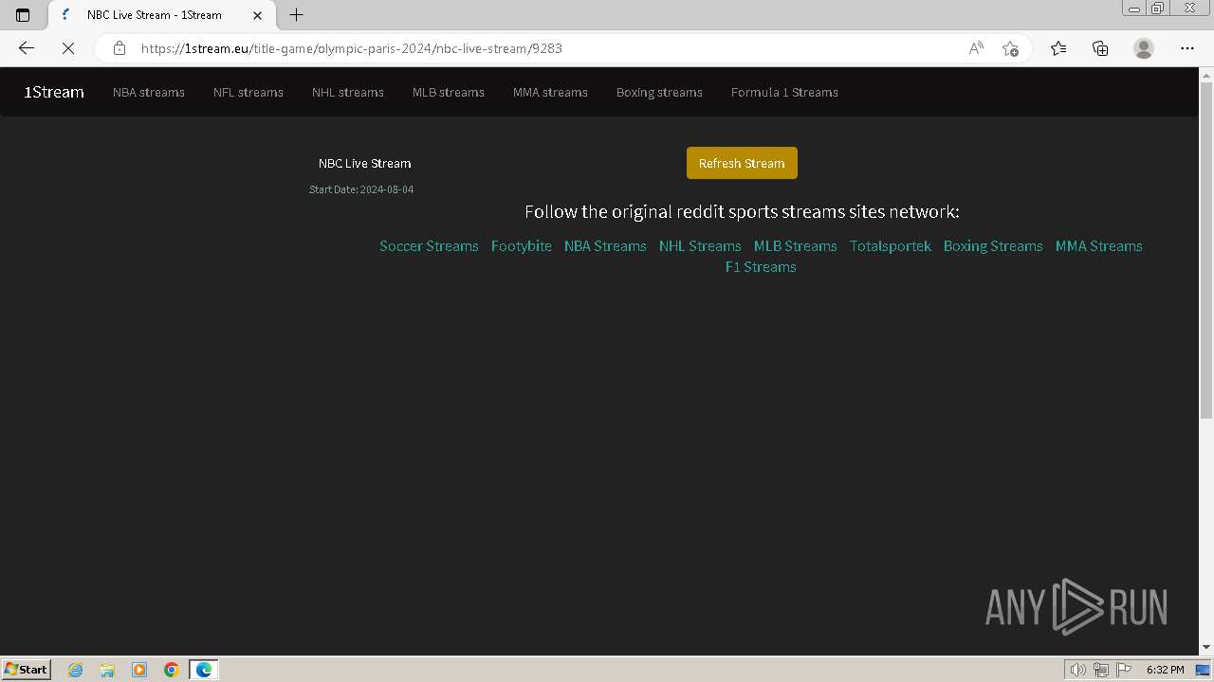Open the Favorites list icon
This screenshot has height=682, width=1214.
point(1058,48)
